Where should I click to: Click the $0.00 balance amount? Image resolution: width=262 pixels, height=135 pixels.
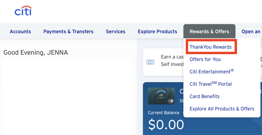[x=166, y=125]
